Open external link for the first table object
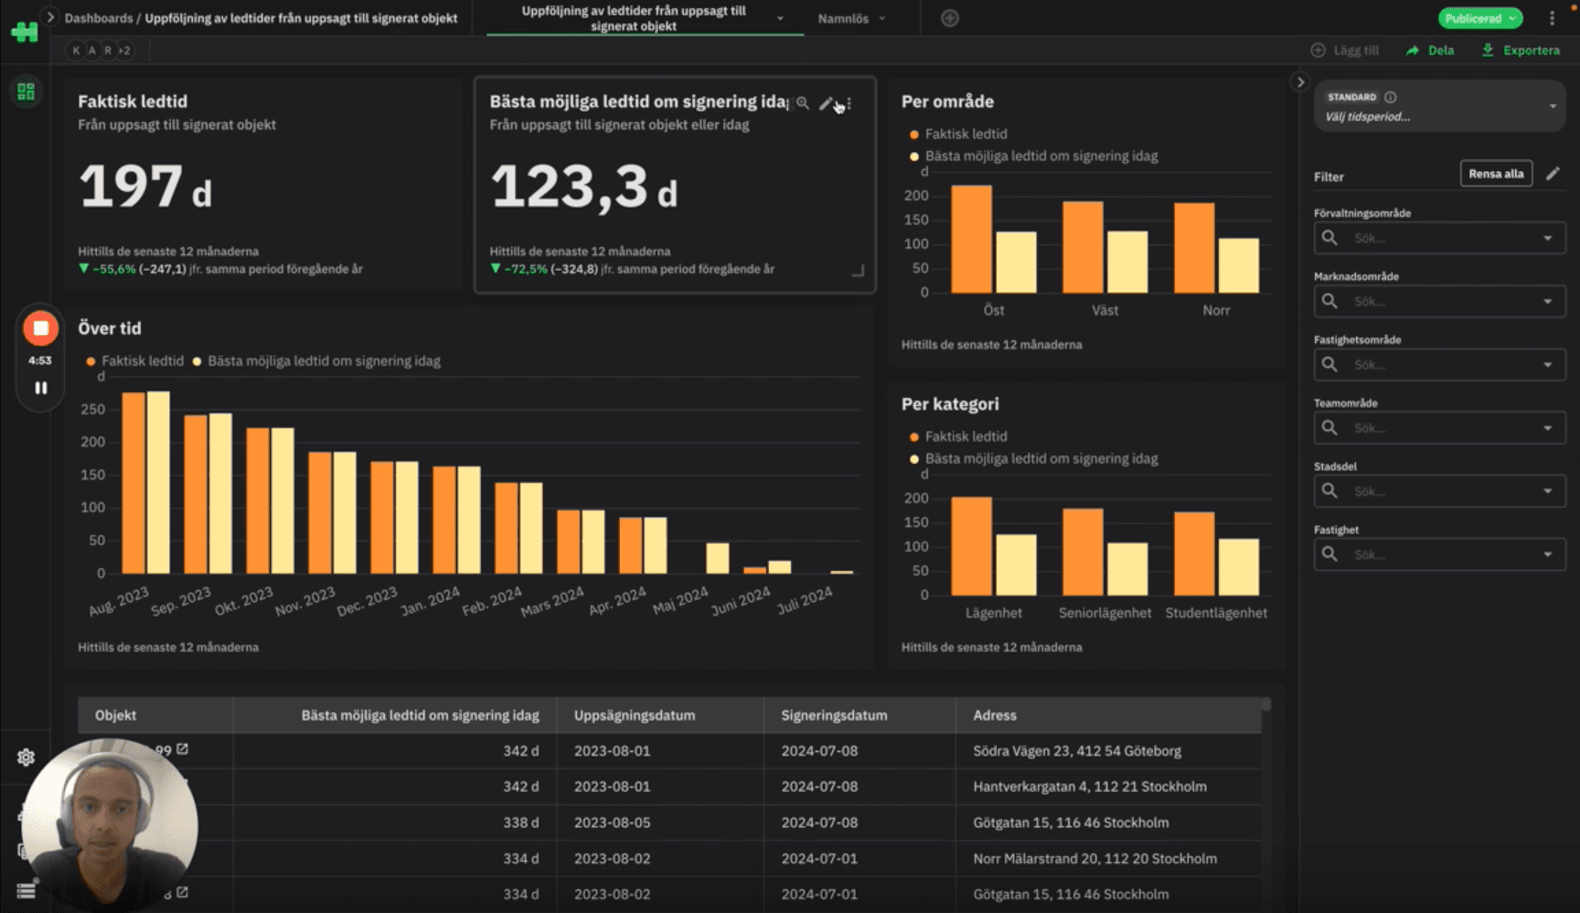The image size is (1580, 913). click(183, 749)
